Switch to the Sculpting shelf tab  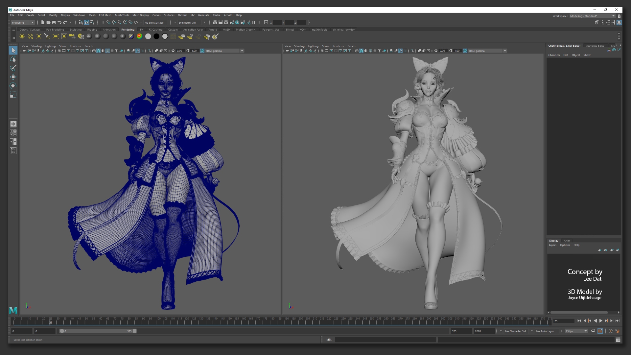tap(76, 30)
